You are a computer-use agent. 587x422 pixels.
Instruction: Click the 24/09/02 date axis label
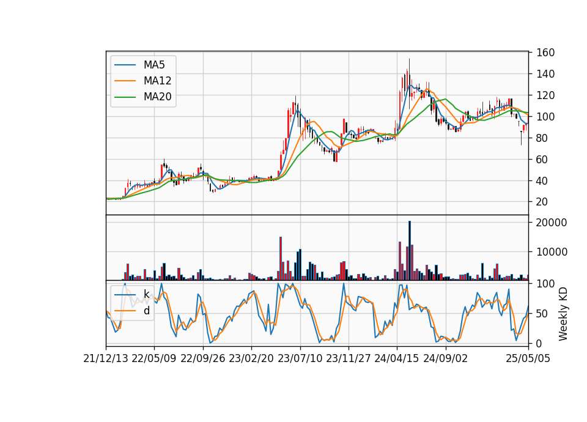446,359
